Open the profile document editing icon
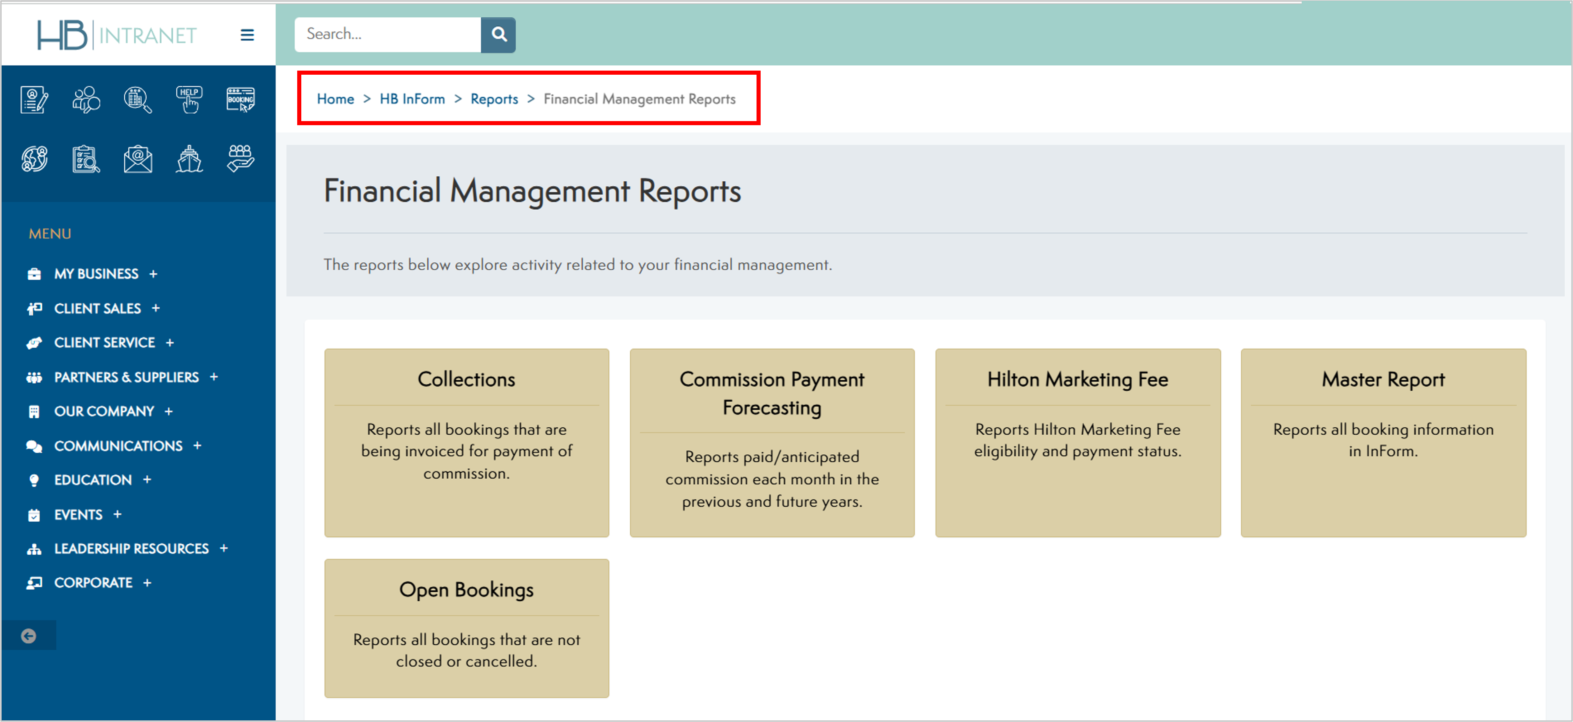The image size is (1573, 722). tap(34, 99)
